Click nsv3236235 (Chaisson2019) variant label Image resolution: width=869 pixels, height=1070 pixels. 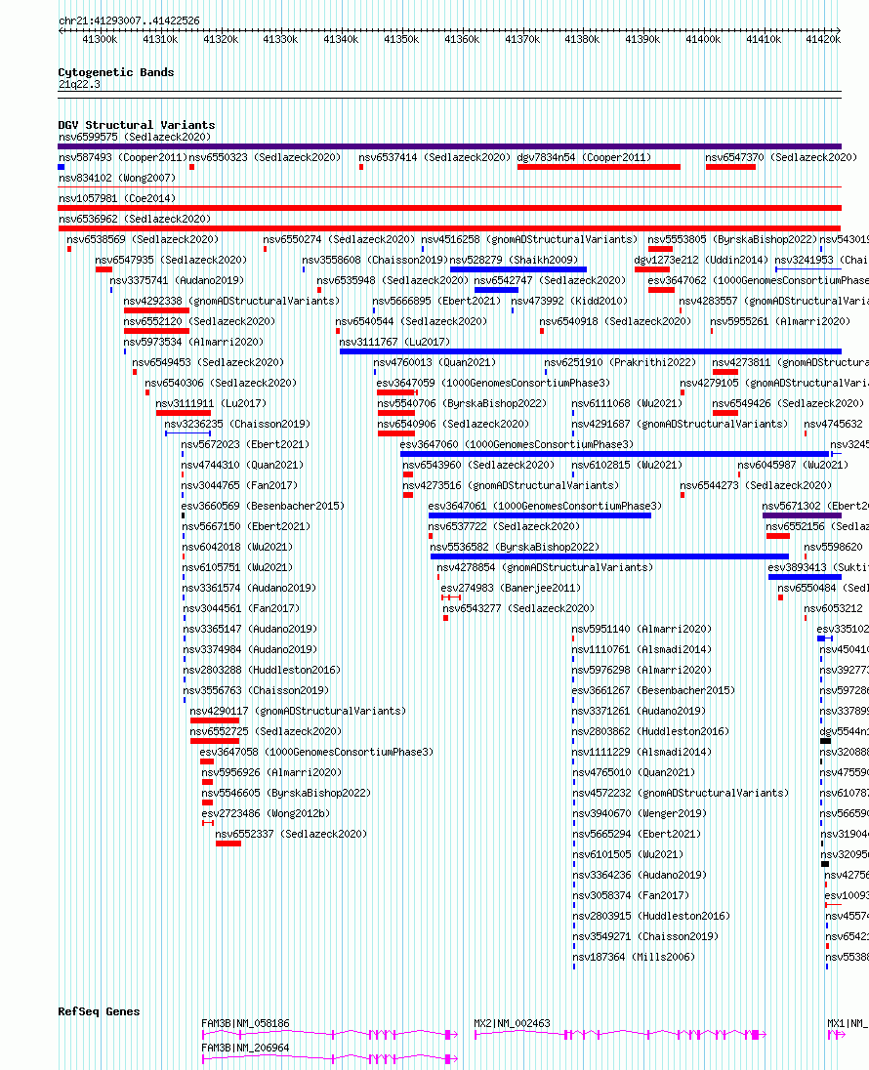pos(237,424)
